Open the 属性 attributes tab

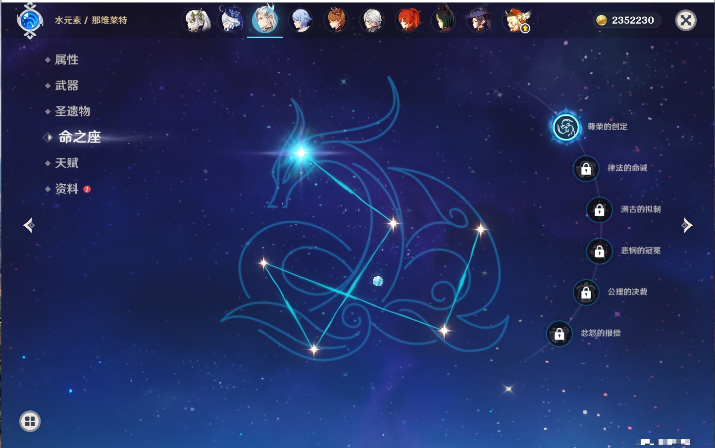66,60
